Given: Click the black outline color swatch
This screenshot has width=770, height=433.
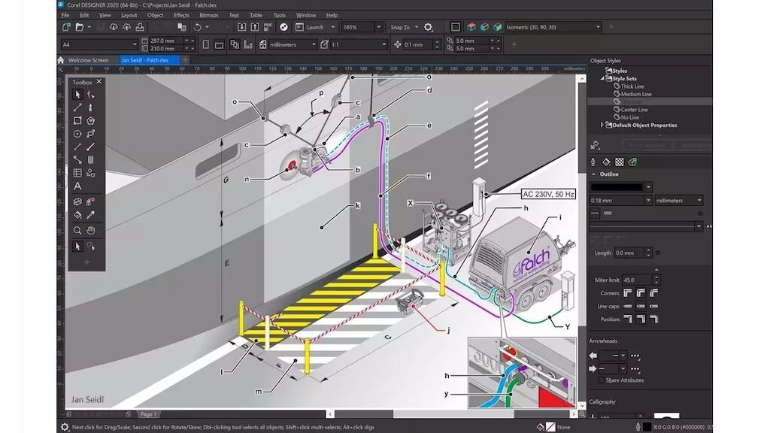Looking at the screenshot, I should pos(617,186).
